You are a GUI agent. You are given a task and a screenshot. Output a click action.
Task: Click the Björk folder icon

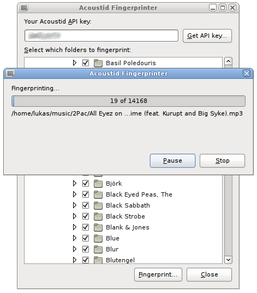click(x=98, y=183)
